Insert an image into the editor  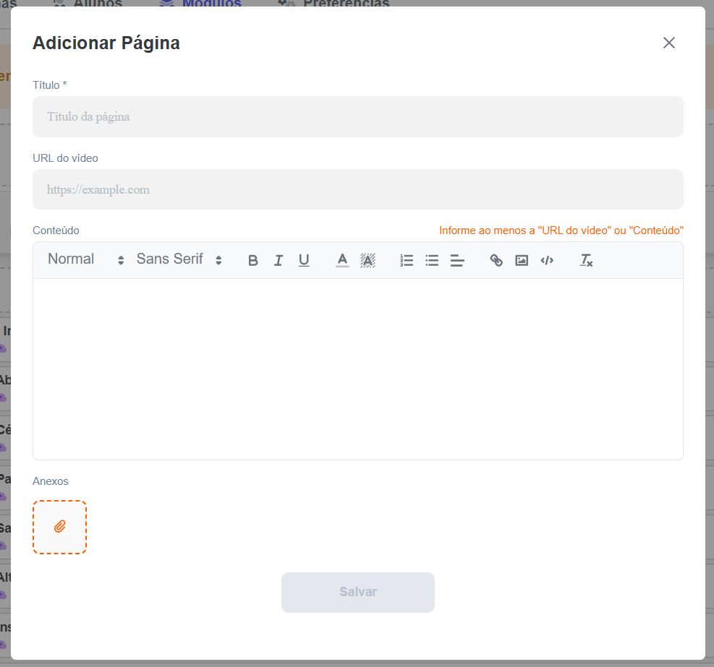click(x=522, y=260)
